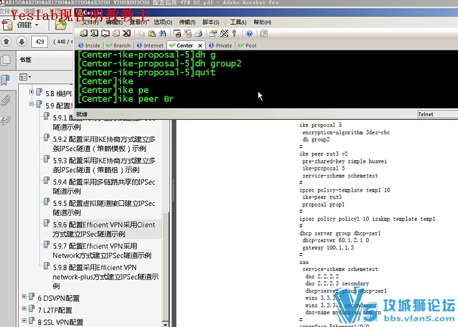Open the Attachments paperclip panel
This screenshot has width=458, height=327.
pos(5,100)
